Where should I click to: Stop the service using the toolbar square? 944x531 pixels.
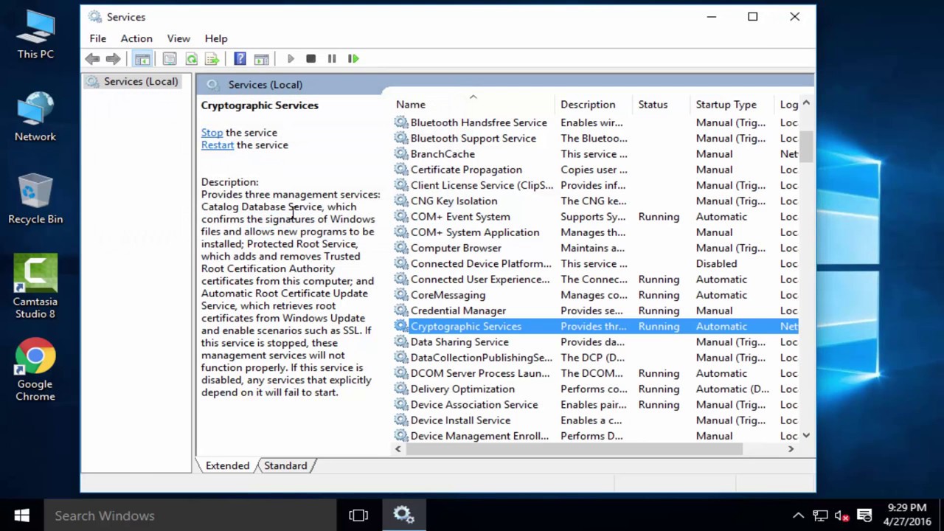[311, 59]
